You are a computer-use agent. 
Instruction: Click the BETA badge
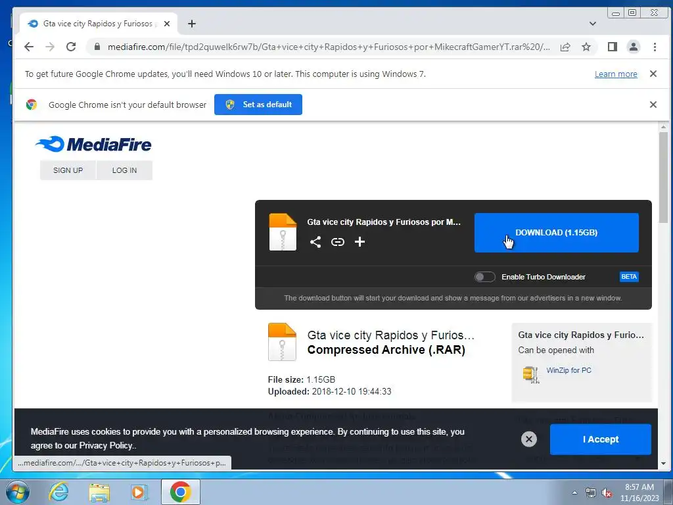(629, 277)
